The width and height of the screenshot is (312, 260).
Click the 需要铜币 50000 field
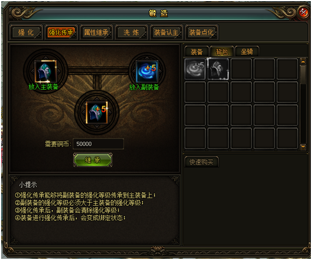coord(98,144)
